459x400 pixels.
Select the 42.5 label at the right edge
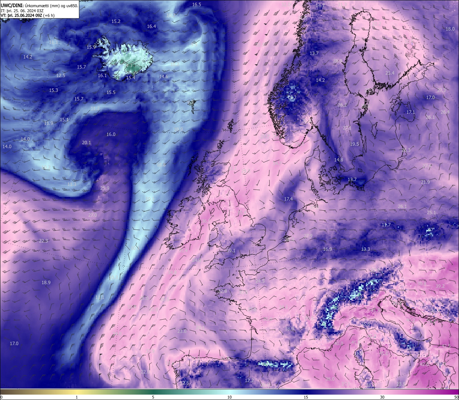[x=446, y=346]
